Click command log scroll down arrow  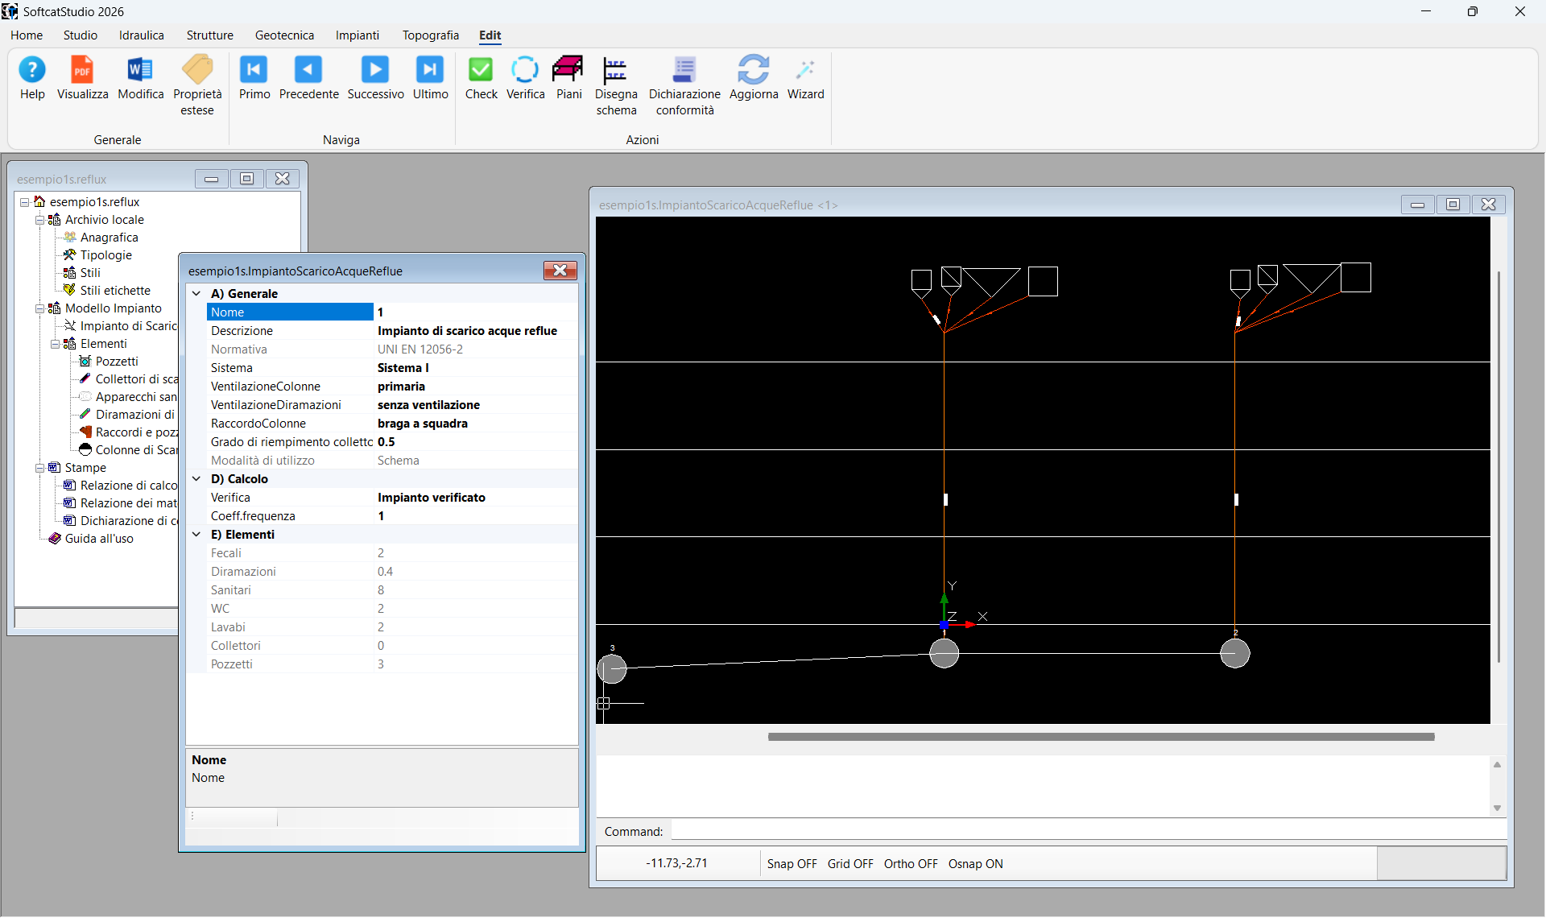(1498, 808)
